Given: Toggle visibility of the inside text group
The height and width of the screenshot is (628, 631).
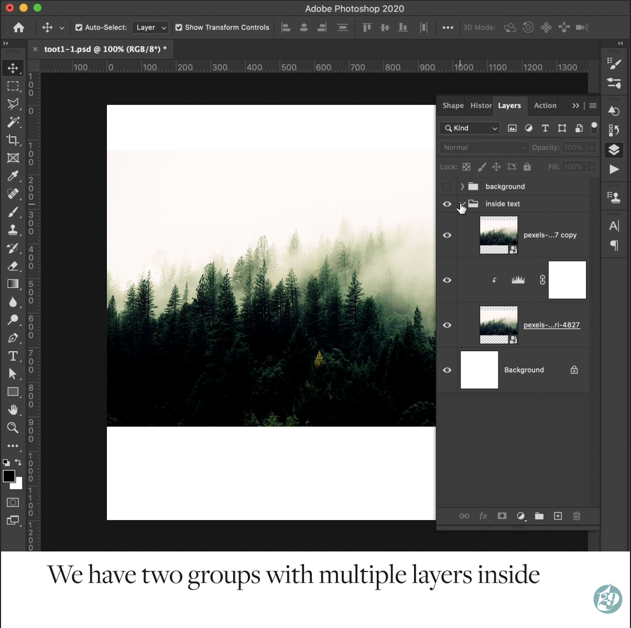Looking at the screenshot, I should [x=447, y=204].
